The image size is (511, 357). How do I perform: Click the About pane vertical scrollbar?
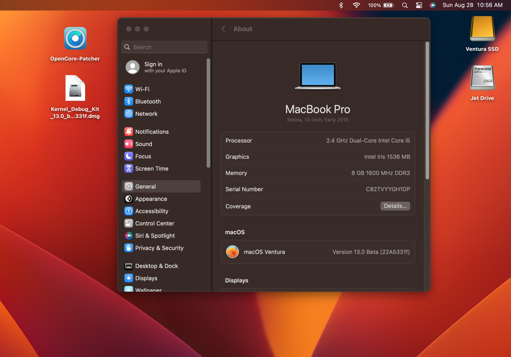427,110
